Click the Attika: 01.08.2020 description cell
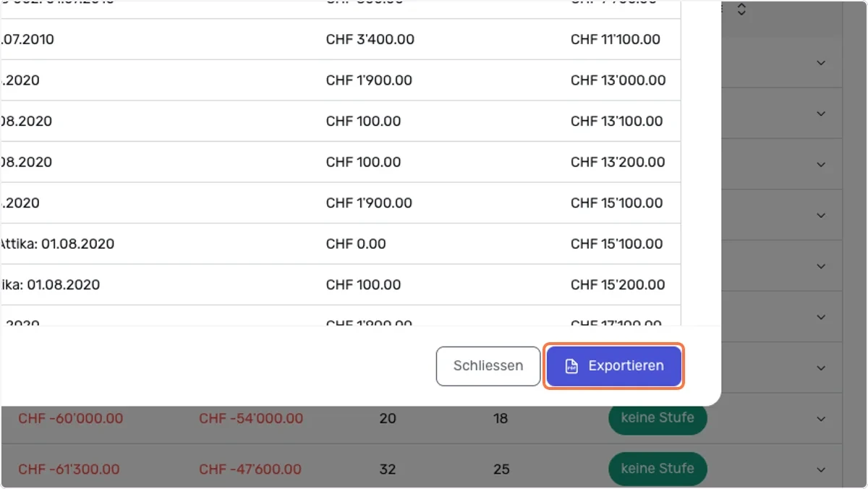 pyautogui.click(x=57, y=244)
